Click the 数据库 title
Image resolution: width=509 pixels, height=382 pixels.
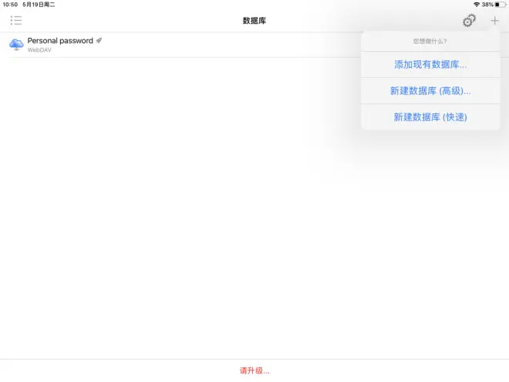[254, 21]
